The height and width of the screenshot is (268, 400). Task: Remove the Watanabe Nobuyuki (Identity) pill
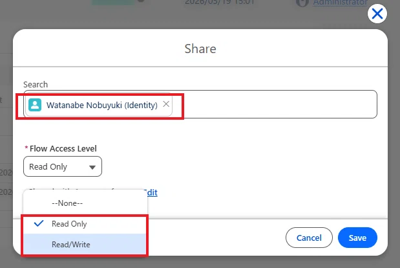tap(166, 104)
